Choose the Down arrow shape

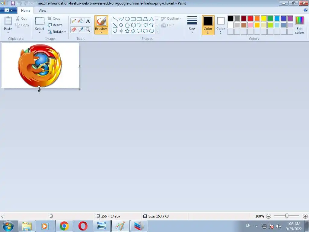point(115,31)
